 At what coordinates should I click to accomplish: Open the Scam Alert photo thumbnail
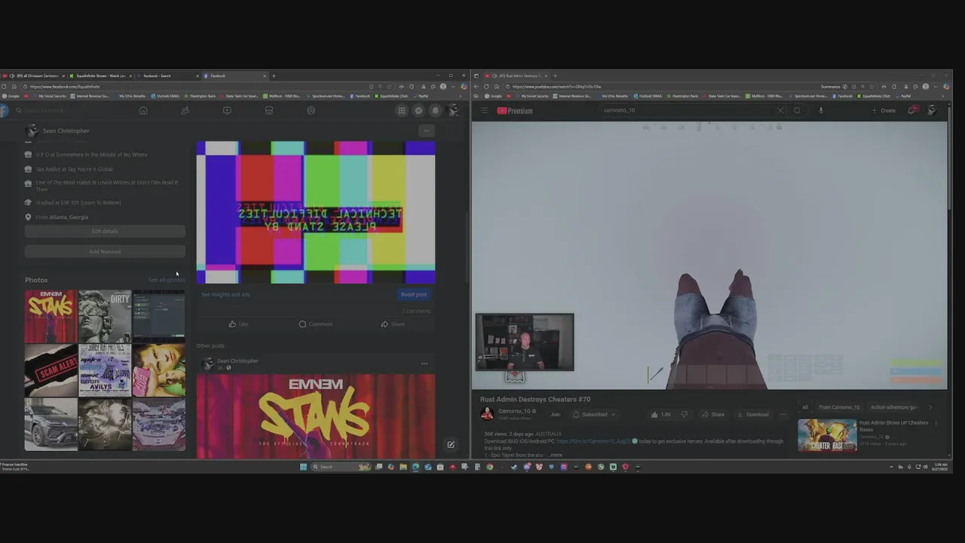[51, 370]
